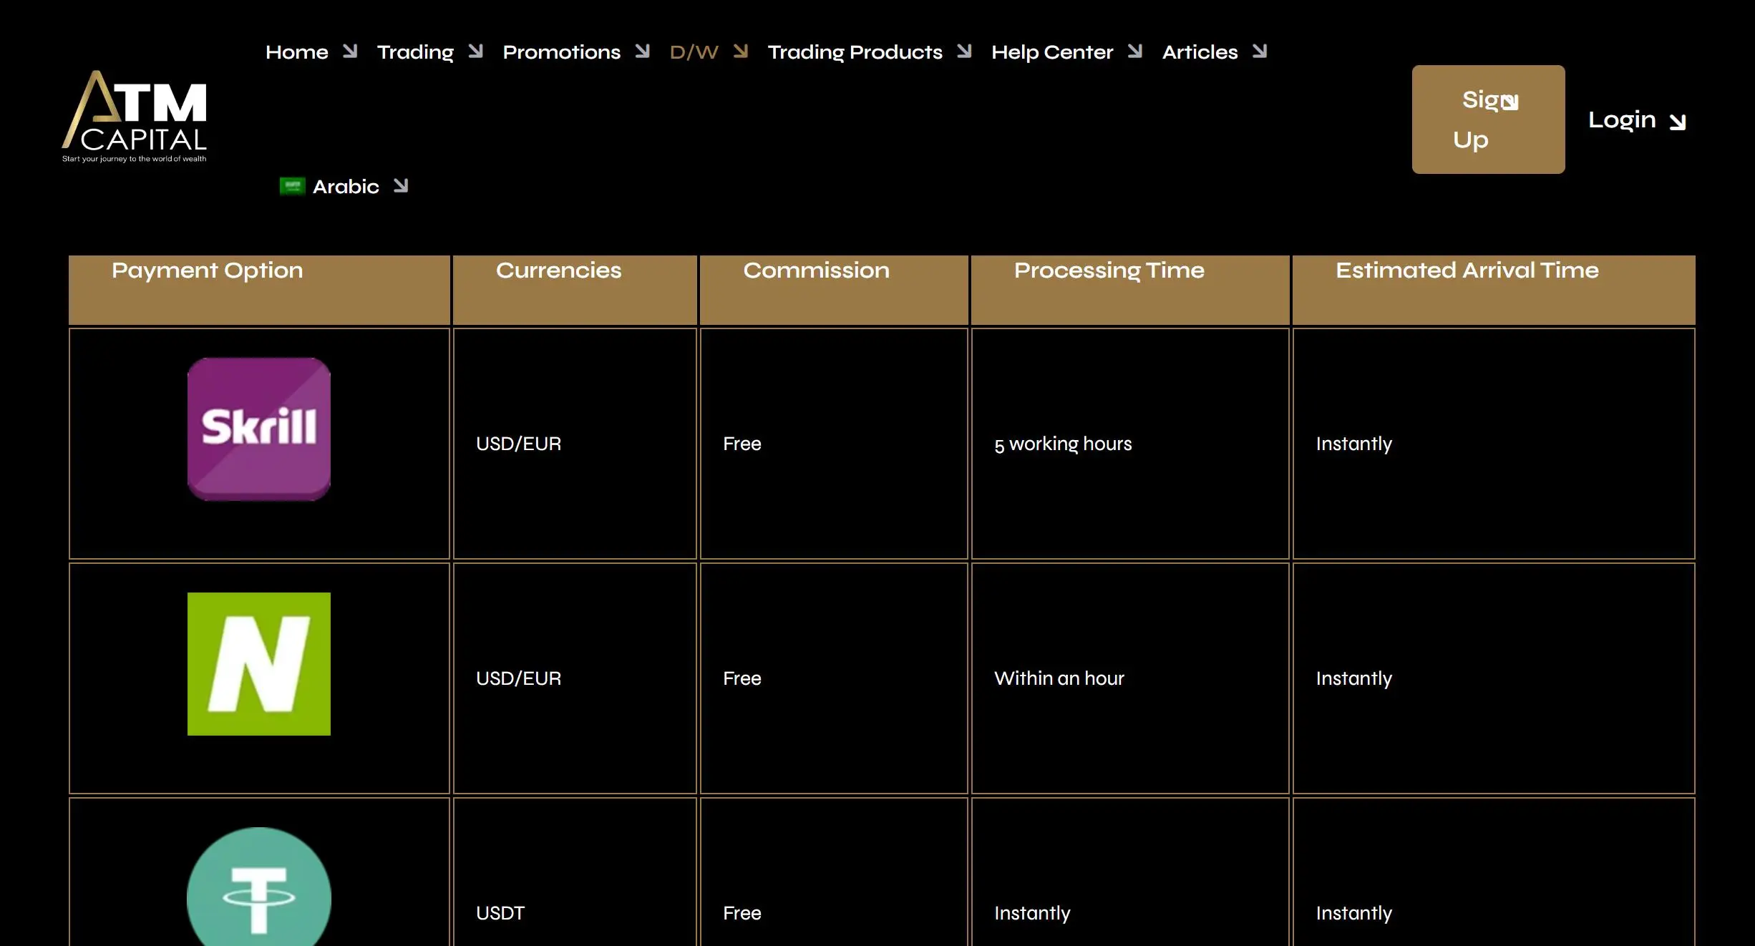The width and height of the screenshot is (1755, 946).
Task: Open the Trading Products menu item
Action: point(855,52)
